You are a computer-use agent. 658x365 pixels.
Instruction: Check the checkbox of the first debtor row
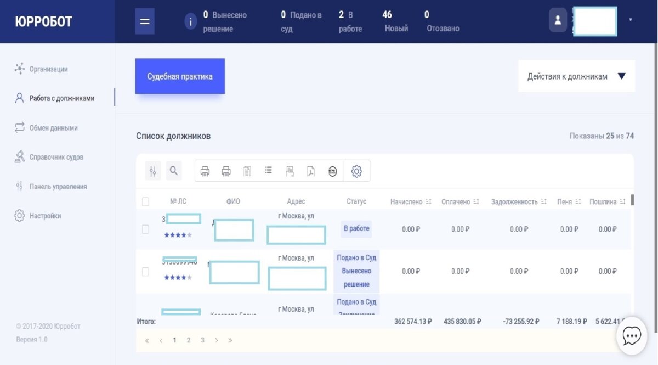click(x=145, y=229)
